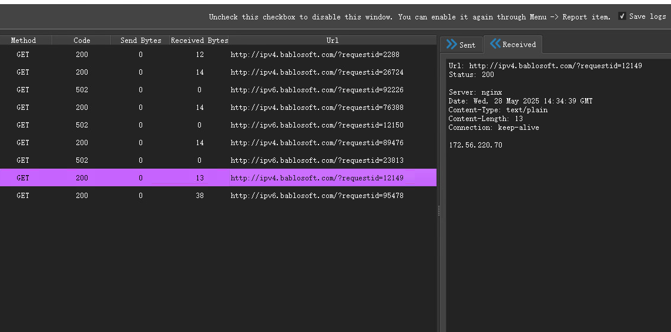Toggle the Save logs checkbox
Screen dimensions: 671x332
(x=622, y=16)
